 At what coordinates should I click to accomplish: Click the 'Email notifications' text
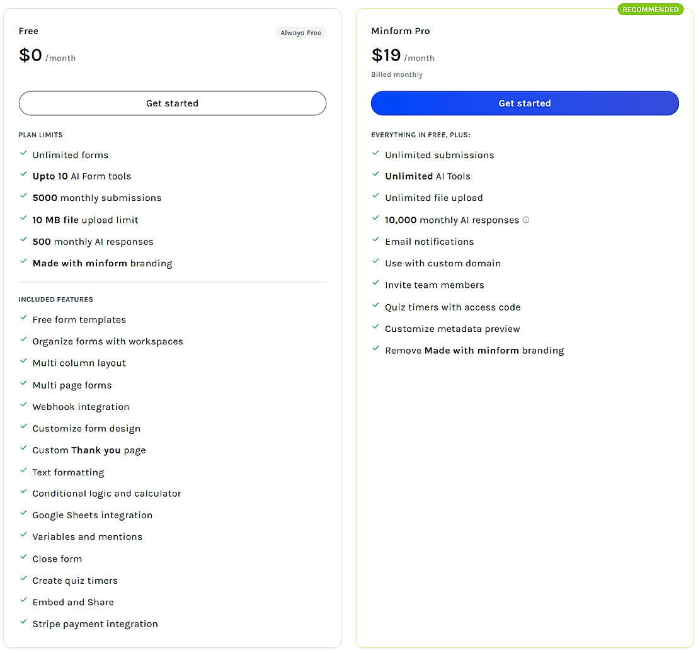click(x=430, y=242)
